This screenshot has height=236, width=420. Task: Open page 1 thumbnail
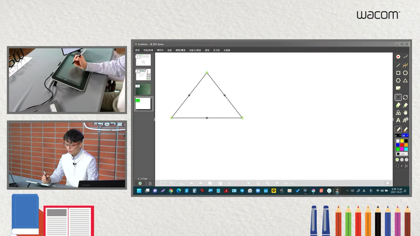[x=143, y=60]
